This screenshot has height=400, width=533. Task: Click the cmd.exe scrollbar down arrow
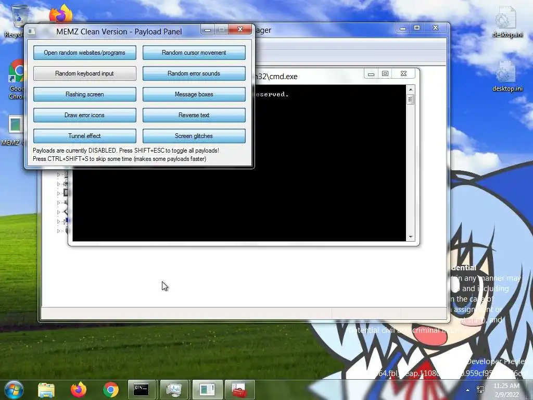[x=411, y=237]
